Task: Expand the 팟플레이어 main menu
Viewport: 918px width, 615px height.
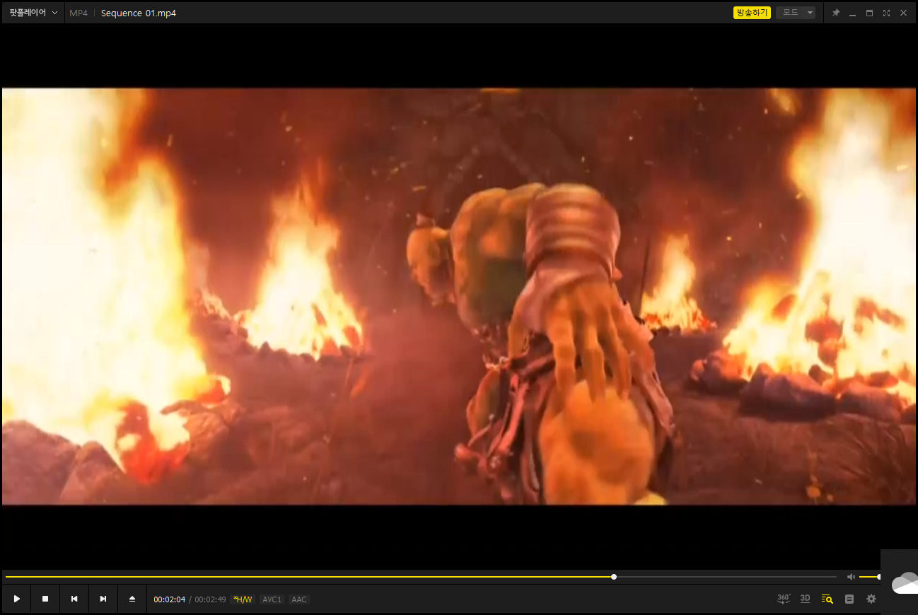Action: click(x=33, y=13)
